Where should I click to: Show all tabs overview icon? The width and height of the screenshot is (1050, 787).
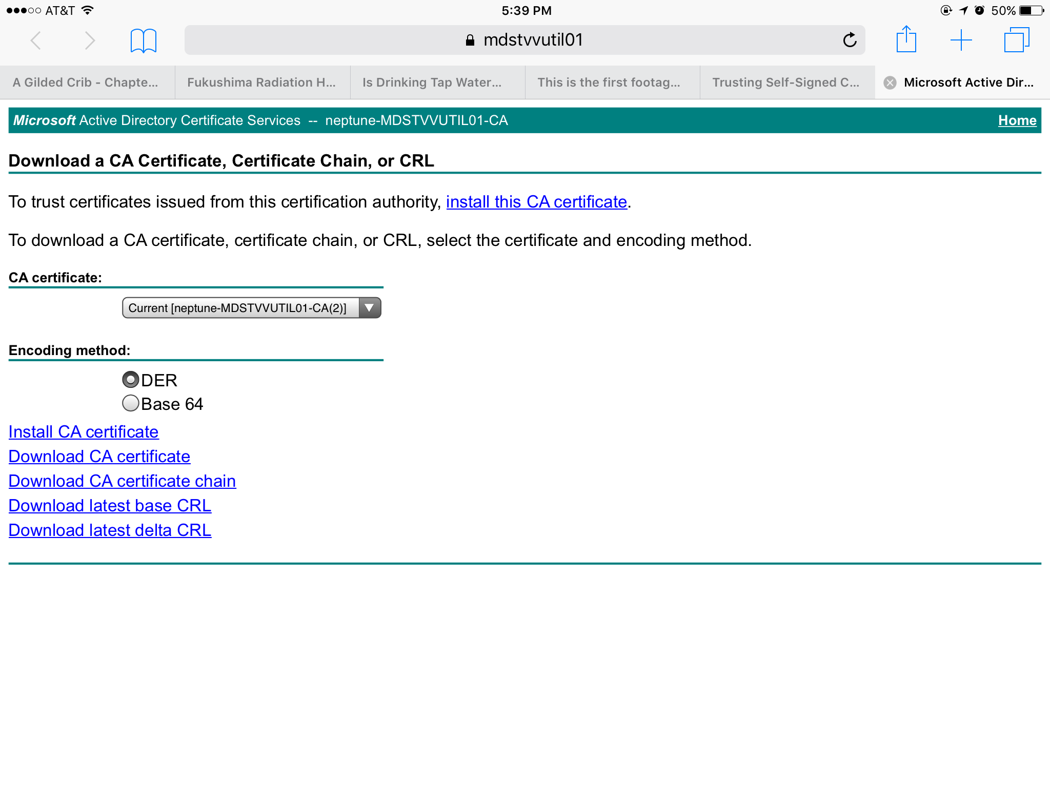[1016, 40]
